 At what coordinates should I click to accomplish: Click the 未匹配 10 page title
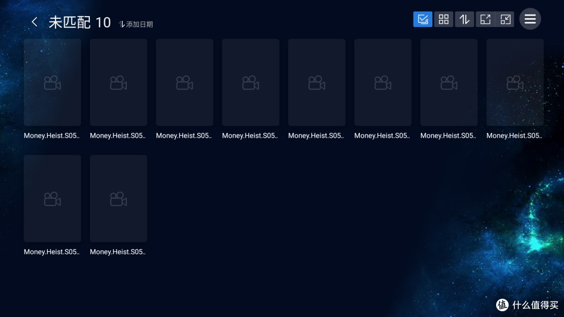click(79, 22)
